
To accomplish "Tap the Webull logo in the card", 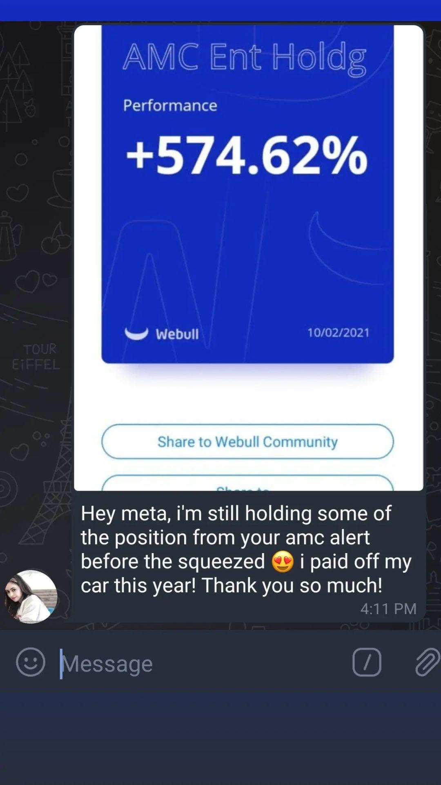I will pyautogui.click(x=162, y=334).
